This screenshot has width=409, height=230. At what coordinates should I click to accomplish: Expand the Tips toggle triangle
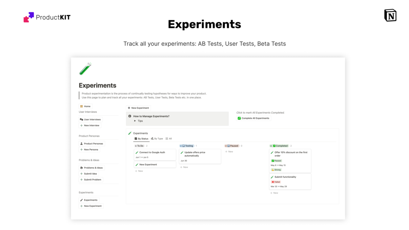click(135, 121)
